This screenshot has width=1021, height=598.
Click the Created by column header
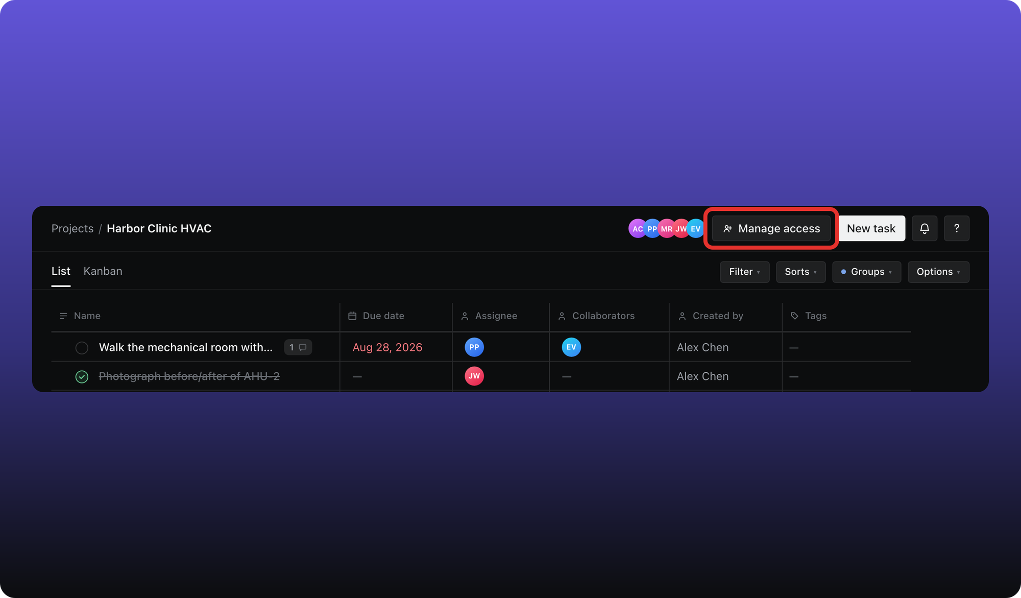point(726,316)
